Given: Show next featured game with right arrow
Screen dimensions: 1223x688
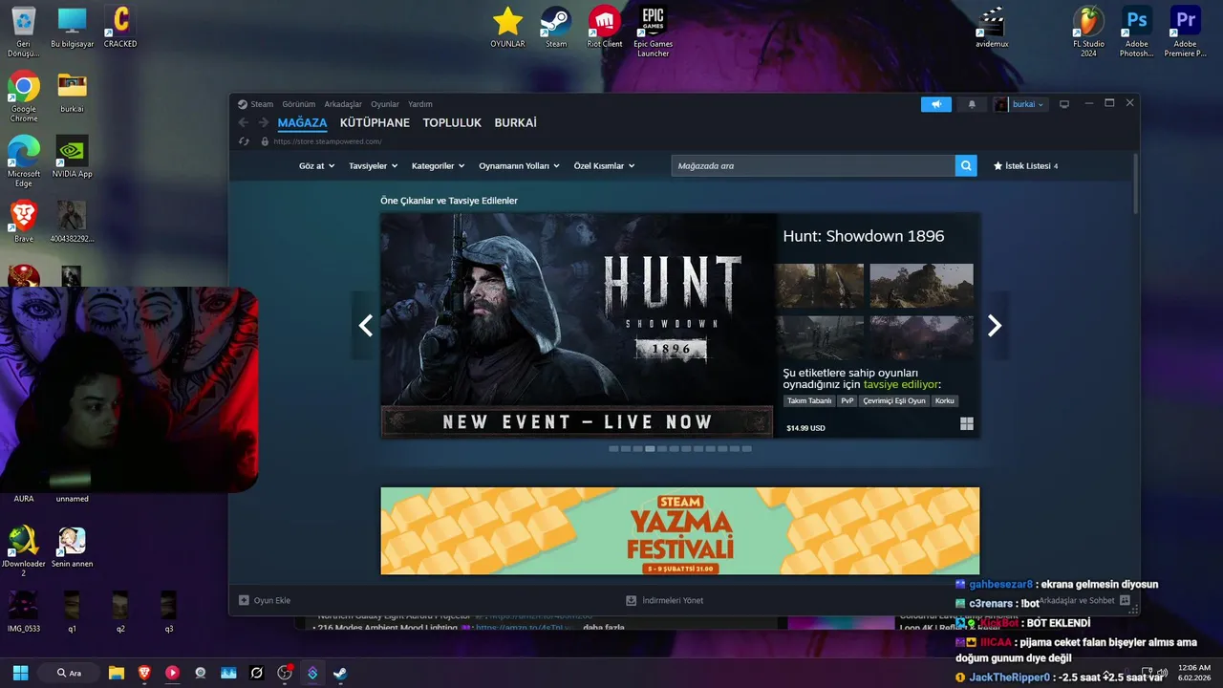Looking at the screenshot, I should (x=995, y=326).
